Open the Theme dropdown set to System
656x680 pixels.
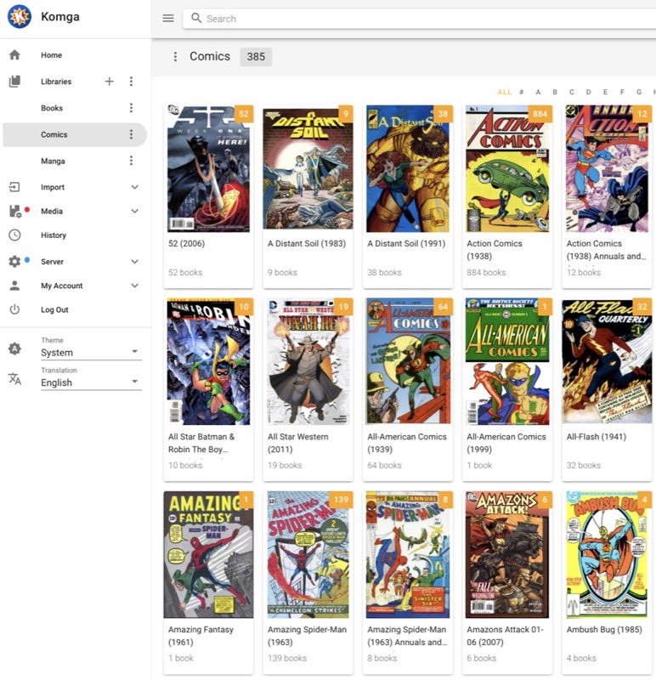click(90, 352)
